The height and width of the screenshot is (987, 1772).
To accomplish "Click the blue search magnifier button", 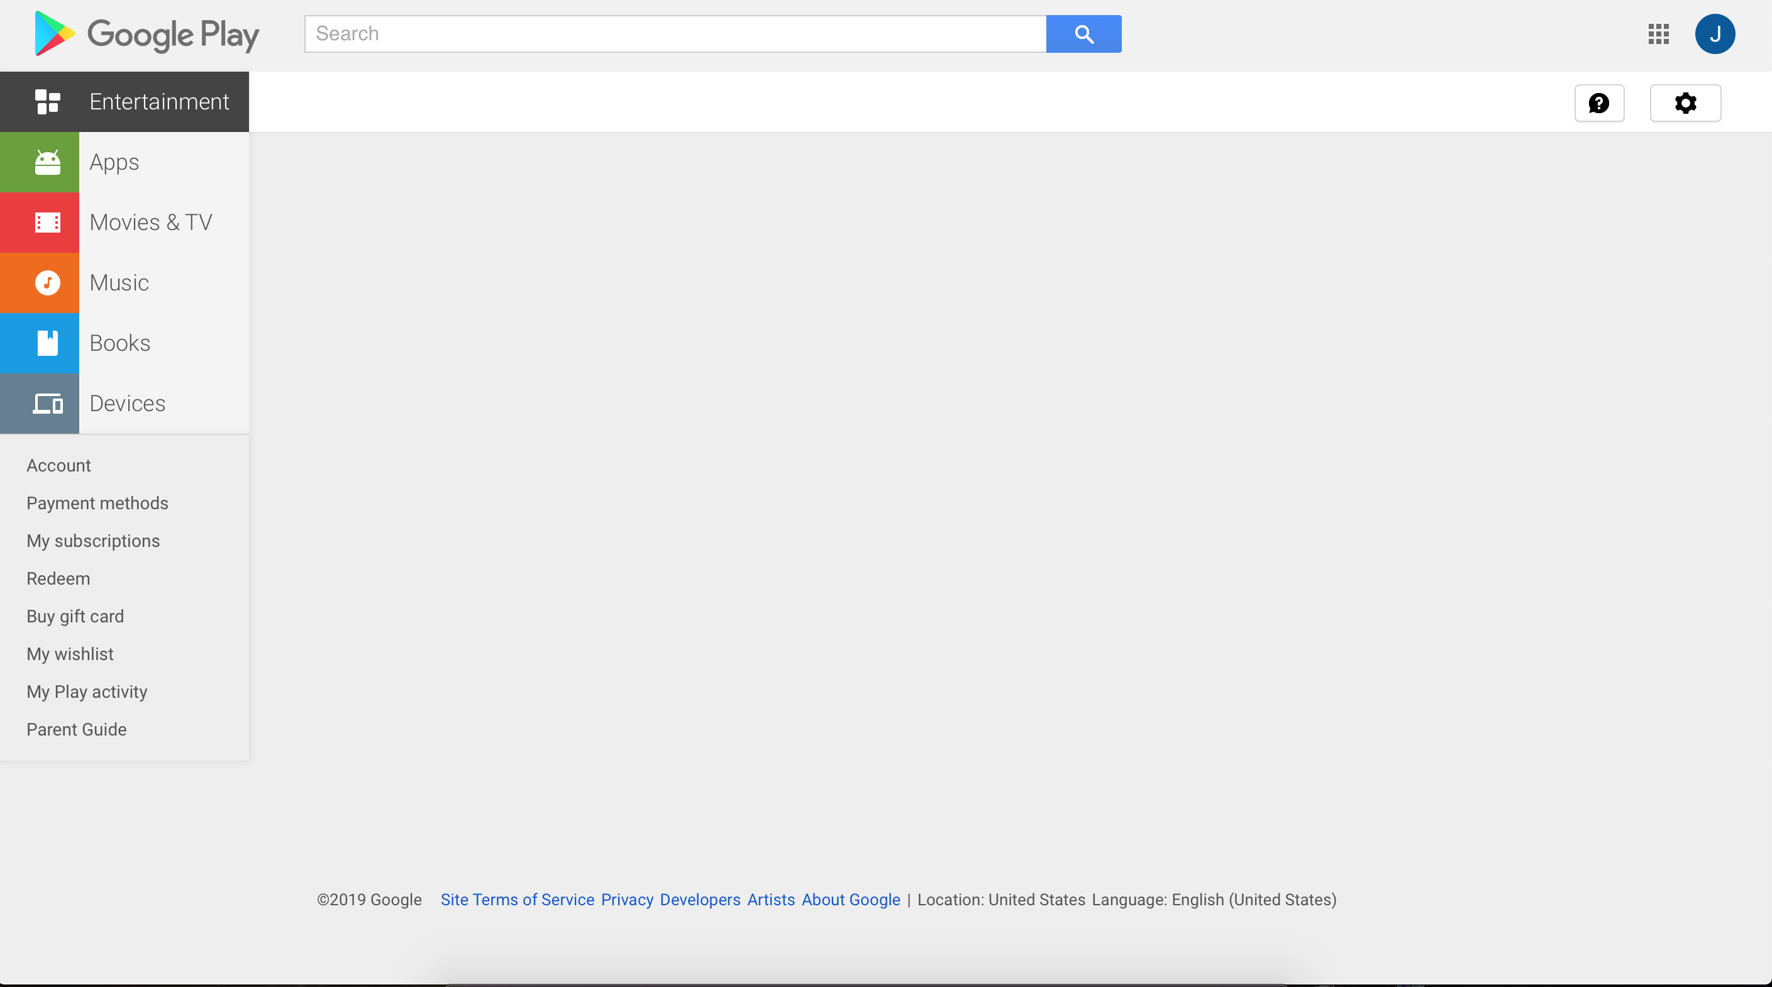I will (1083, 34).
